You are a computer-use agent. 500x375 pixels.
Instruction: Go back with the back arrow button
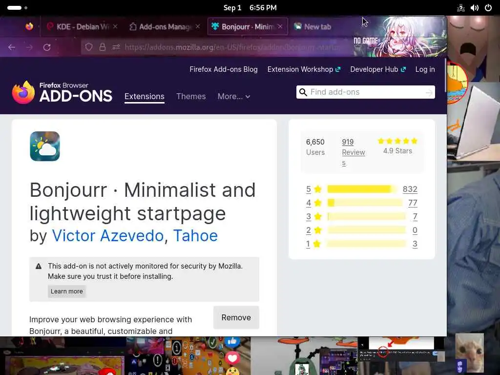(12, 47)
